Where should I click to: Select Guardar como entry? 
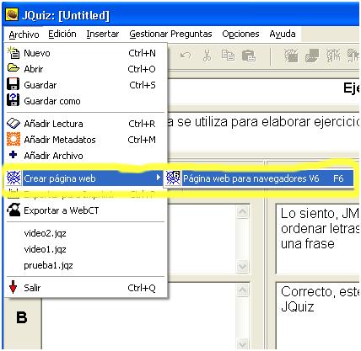[86, 101]
